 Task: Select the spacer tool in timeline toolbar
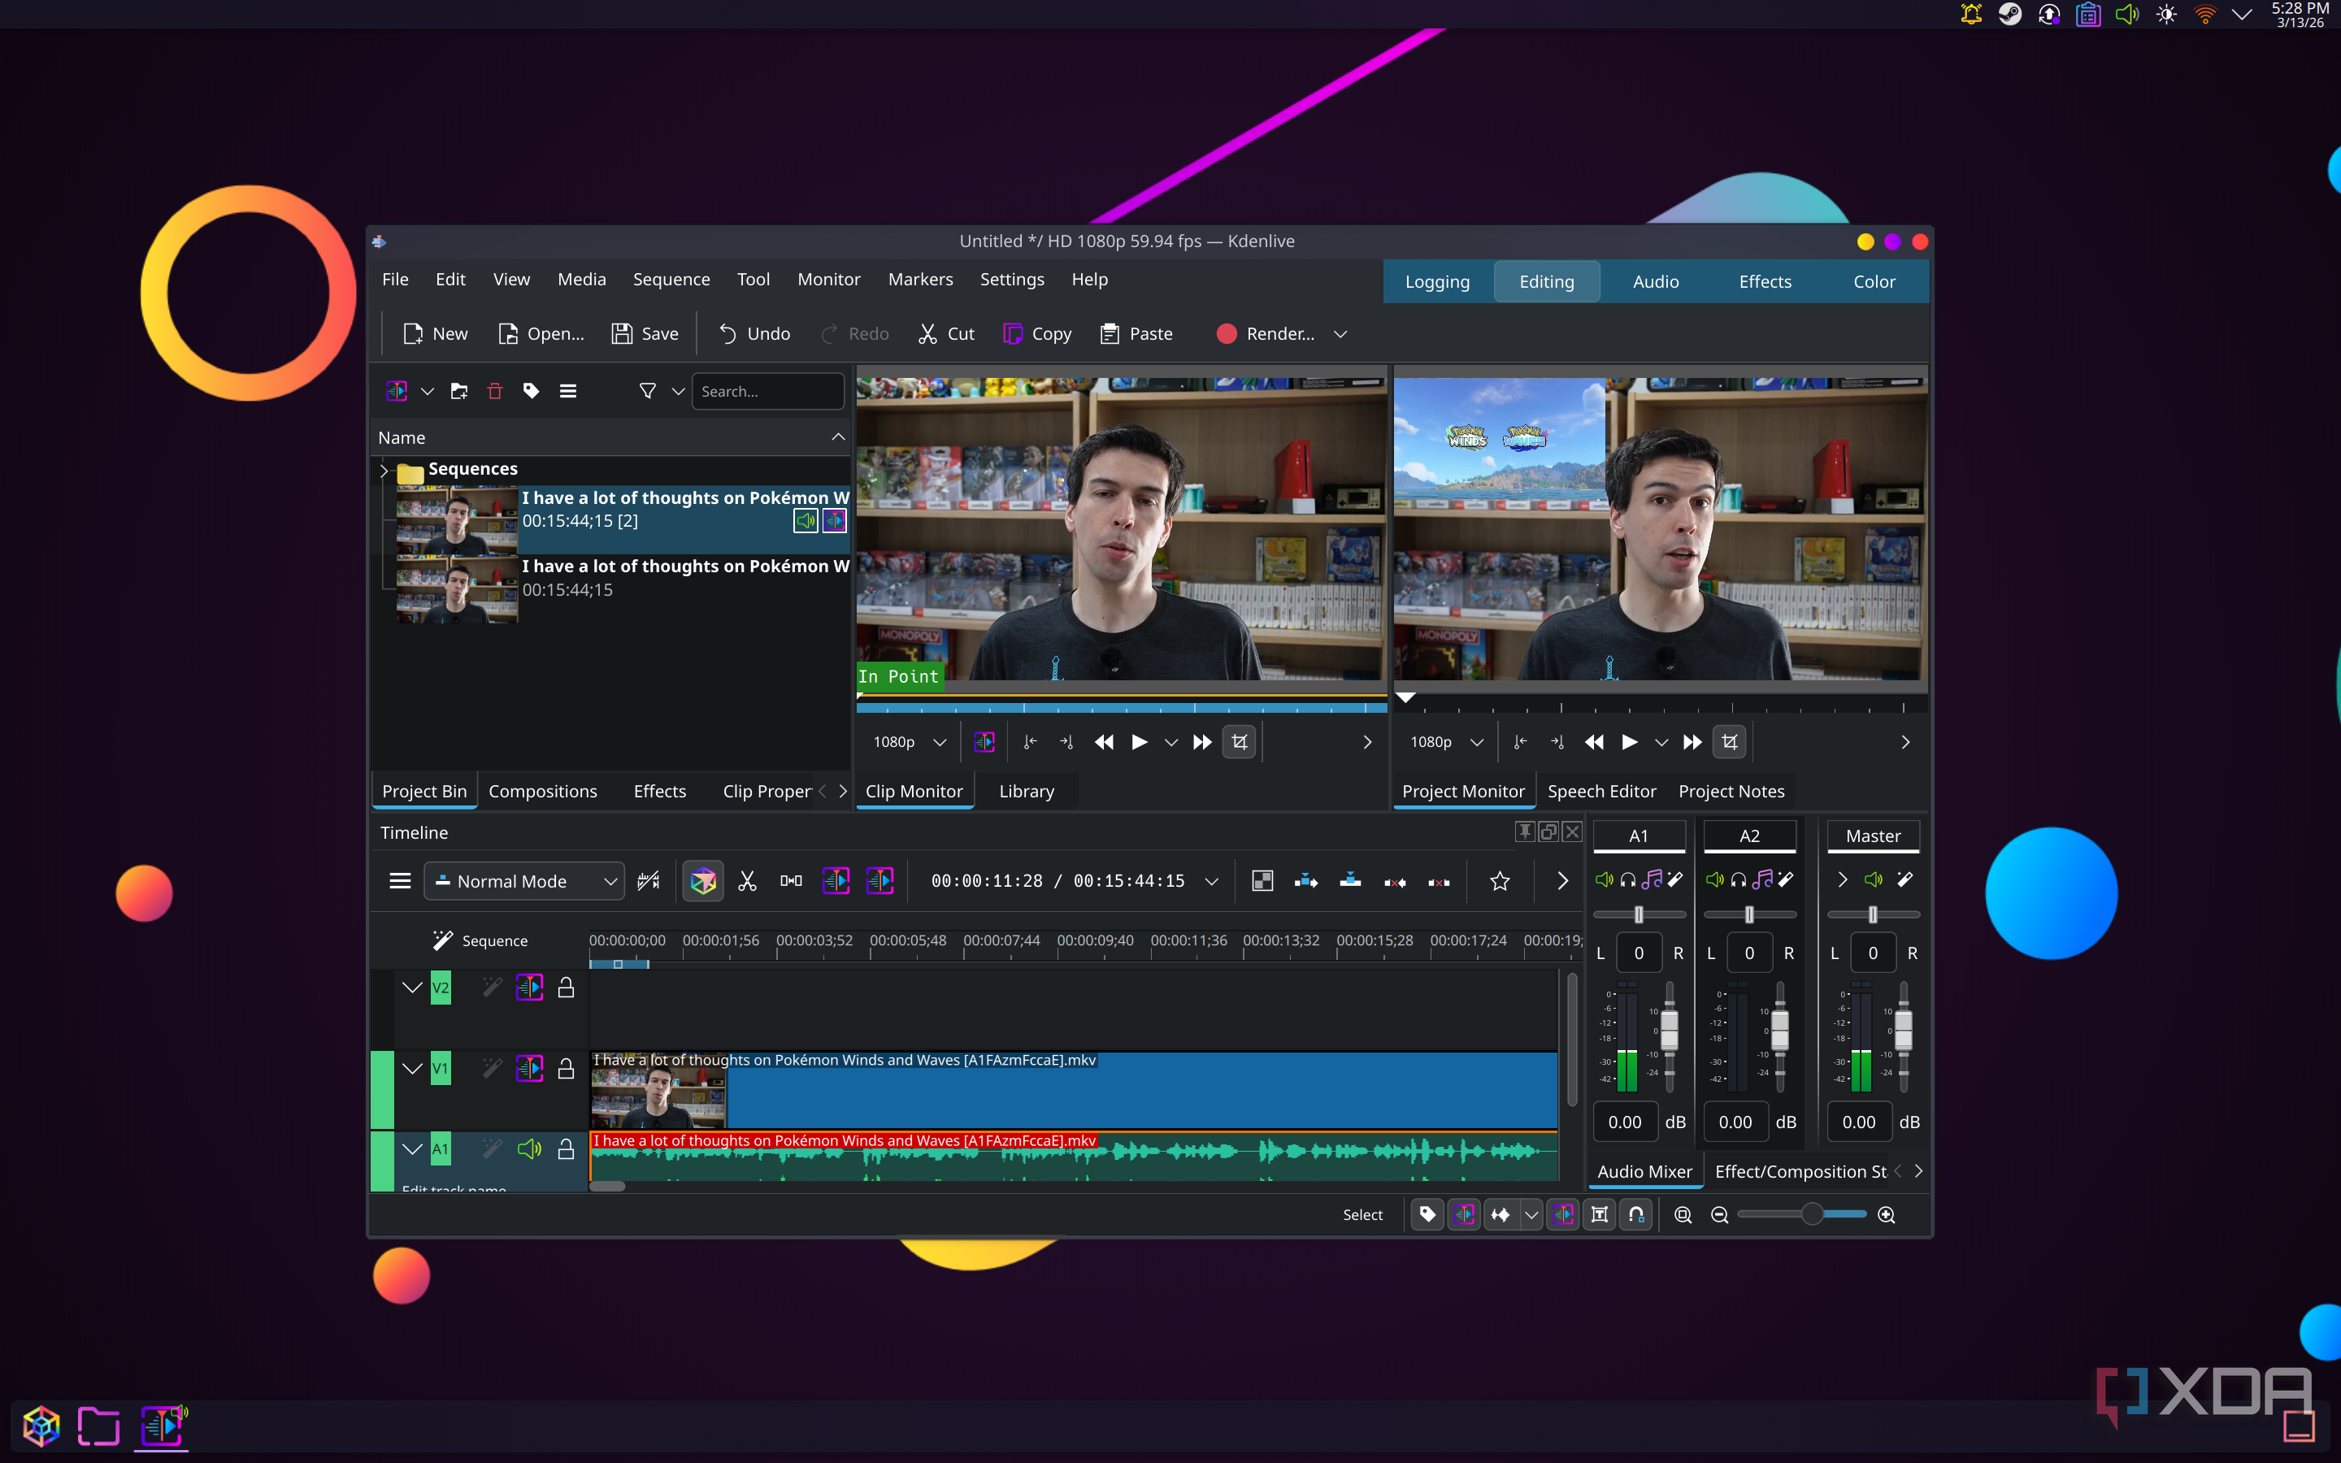(x=790, y=880)
